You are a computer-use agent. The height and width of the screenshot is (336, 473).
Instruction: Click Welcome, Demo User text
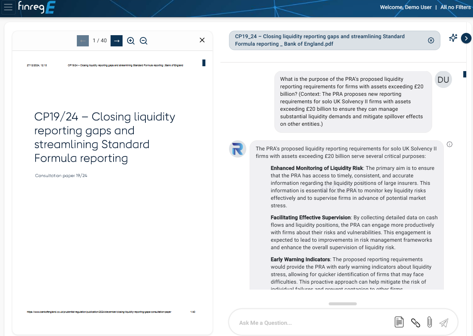tap(406, 7)
